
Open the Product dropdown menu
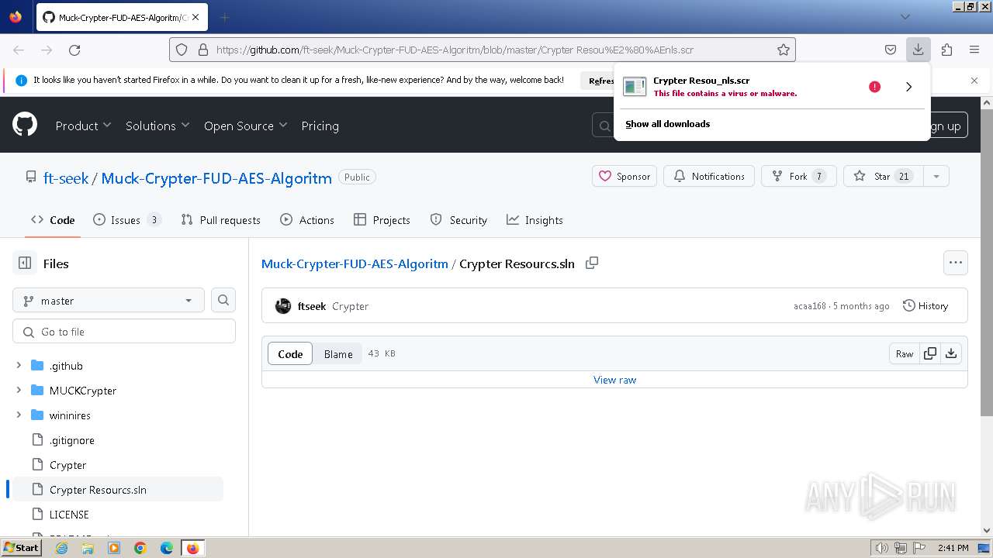pos(83,126)
